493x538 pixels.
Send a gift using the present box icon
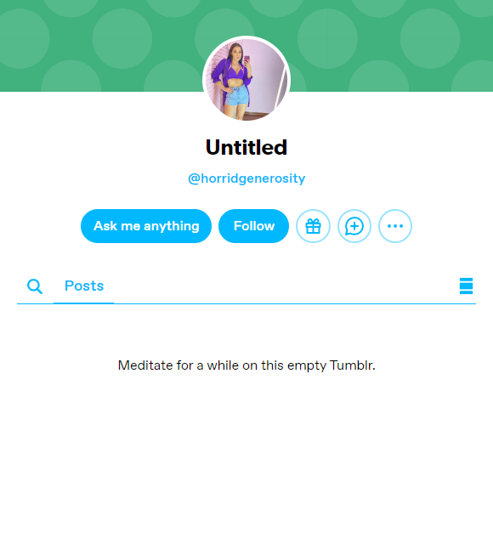pos(313,226)
